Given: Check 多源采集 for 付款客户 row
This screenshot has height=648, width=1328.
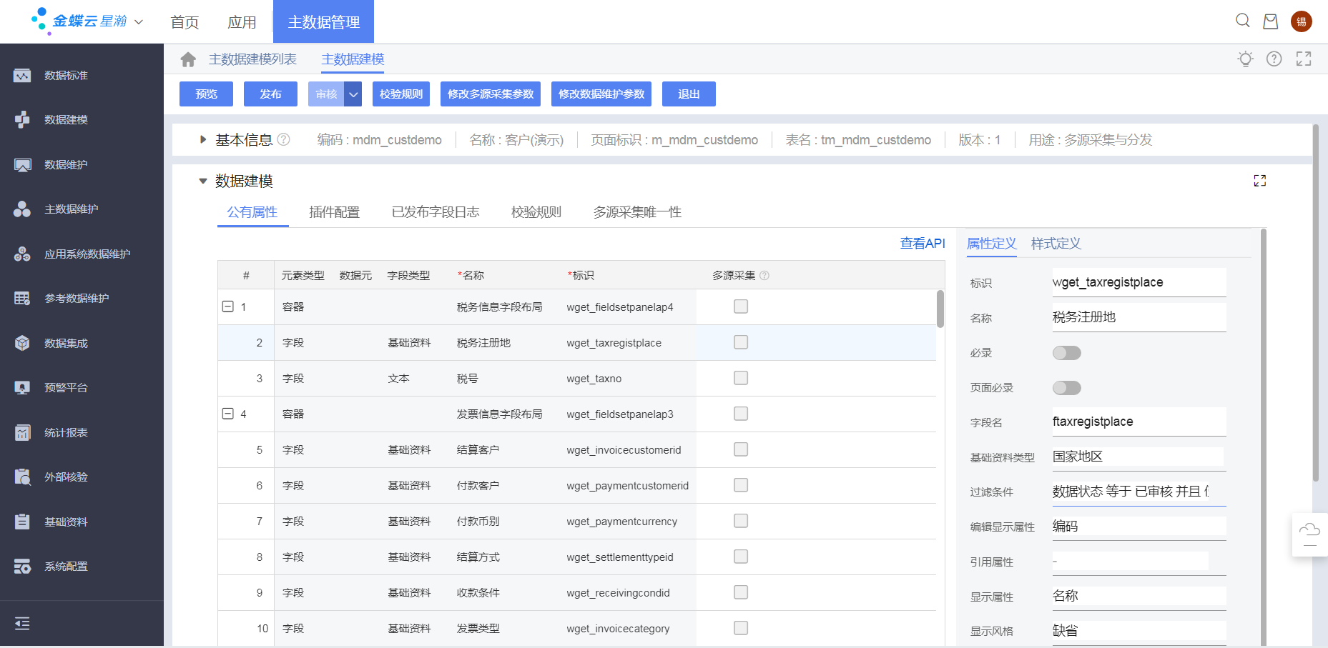Looking at the screenshot, I should [741, 485].
